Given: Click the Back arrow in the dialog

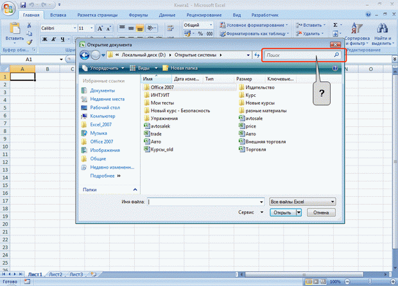Looking at the screenshot, I should (85, 55).
